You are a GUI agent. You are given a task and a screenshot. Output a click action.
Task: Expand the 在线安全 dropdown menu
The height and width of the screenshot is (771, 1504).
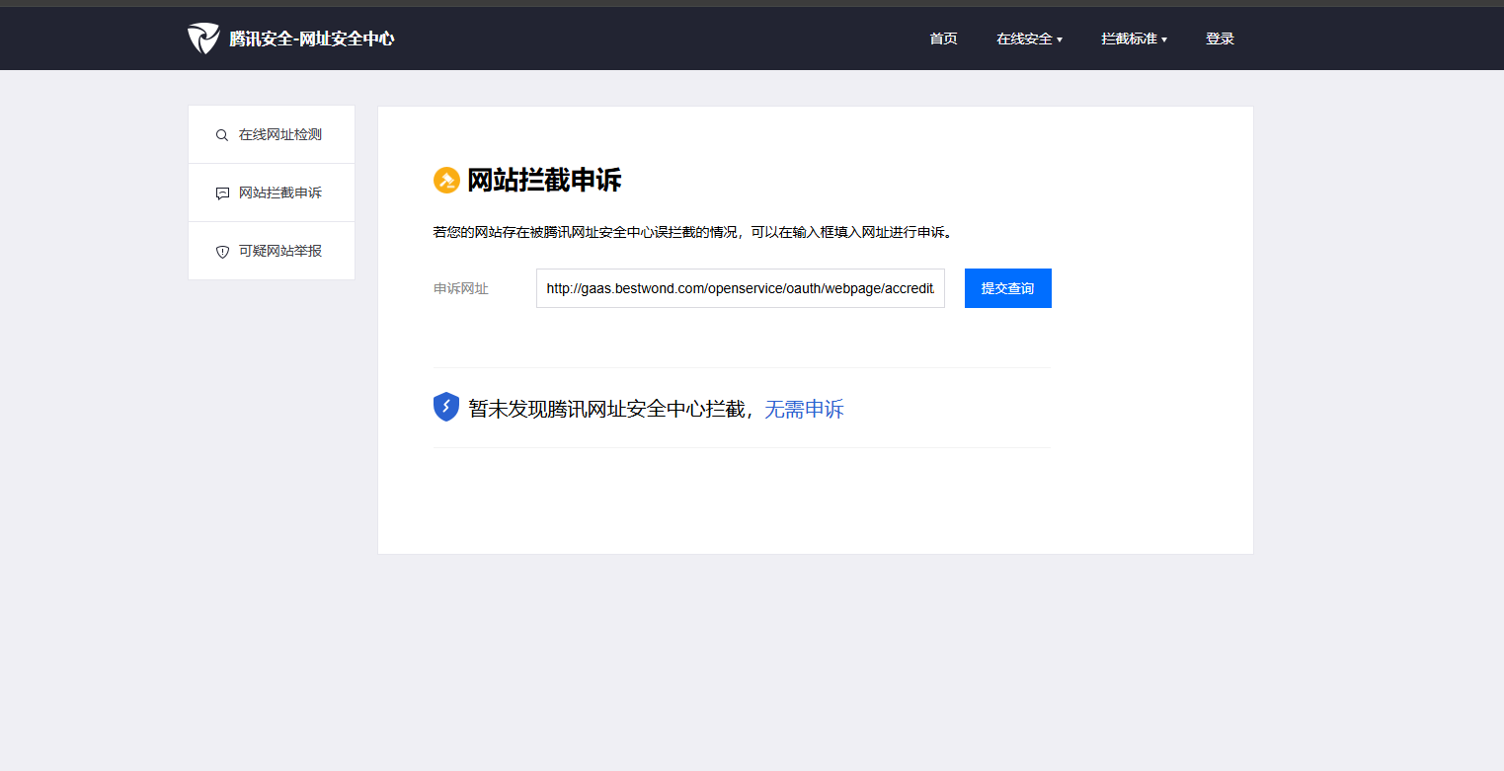click(1029, 39)
